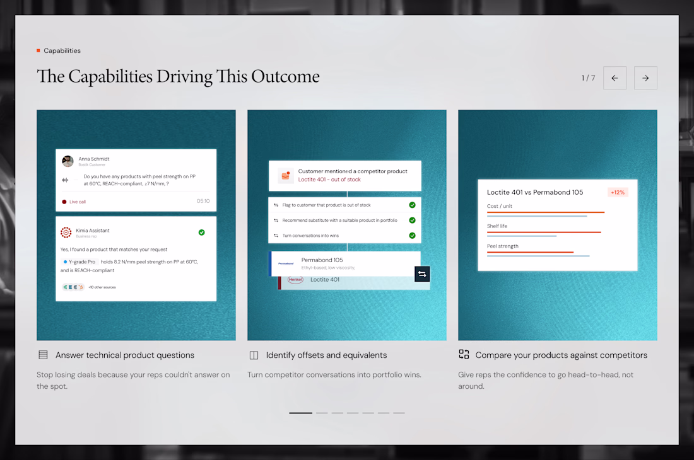Click the Cost / unit comparison bar

(x=546, y=214)
